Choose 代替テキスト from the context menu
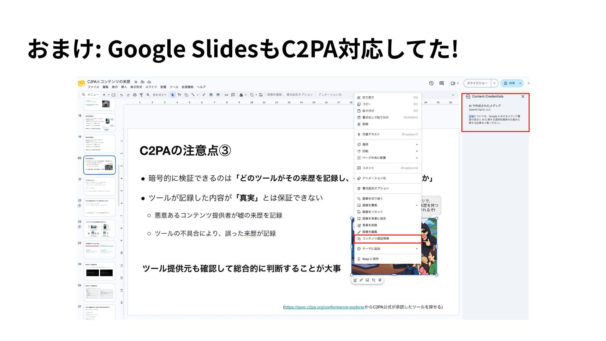 click(x=388, y=135)
